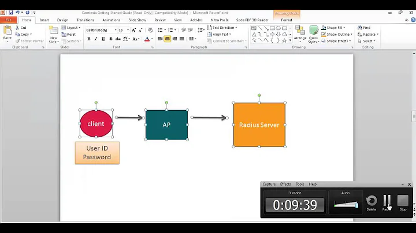Open the Capture menu in Camtasia recorder
This screenshot has width=416, height=233.
tap(269, 185)
